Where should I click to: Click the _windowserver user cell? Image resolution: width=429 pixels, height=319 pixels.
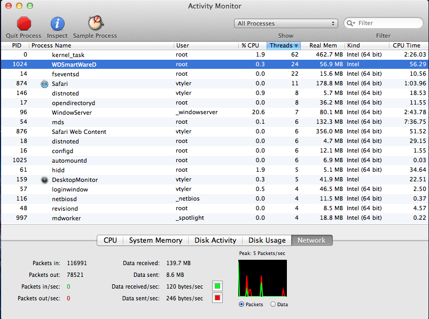point(197,112)
